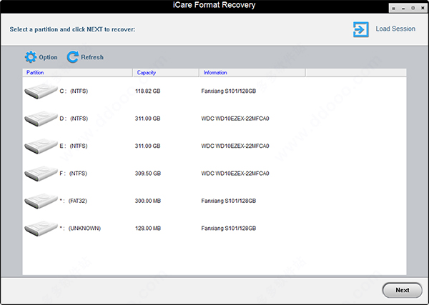Select the E: drive icon
Image resolution: width=429 pixels, height=305 pixels.
coord(41,146)
